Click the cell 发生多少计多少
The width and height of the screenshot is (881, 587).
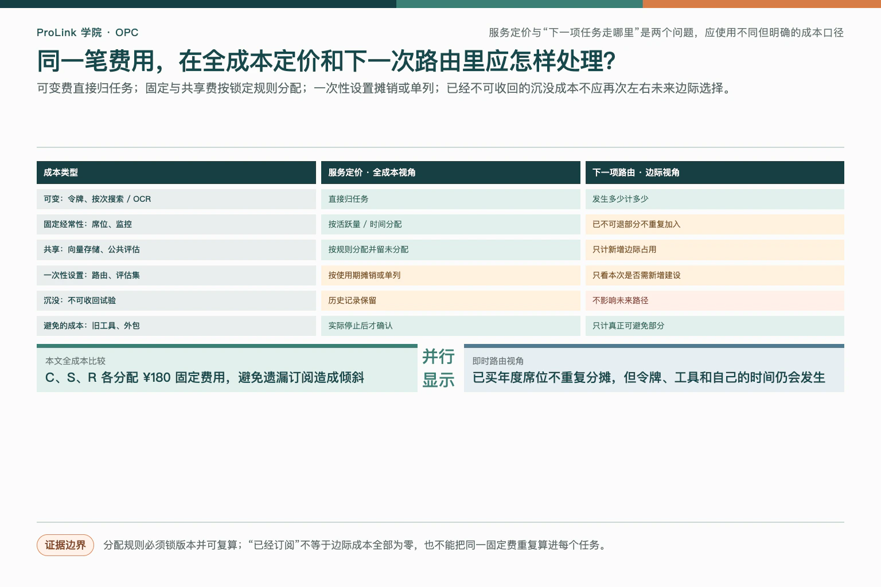click(715, 199)
